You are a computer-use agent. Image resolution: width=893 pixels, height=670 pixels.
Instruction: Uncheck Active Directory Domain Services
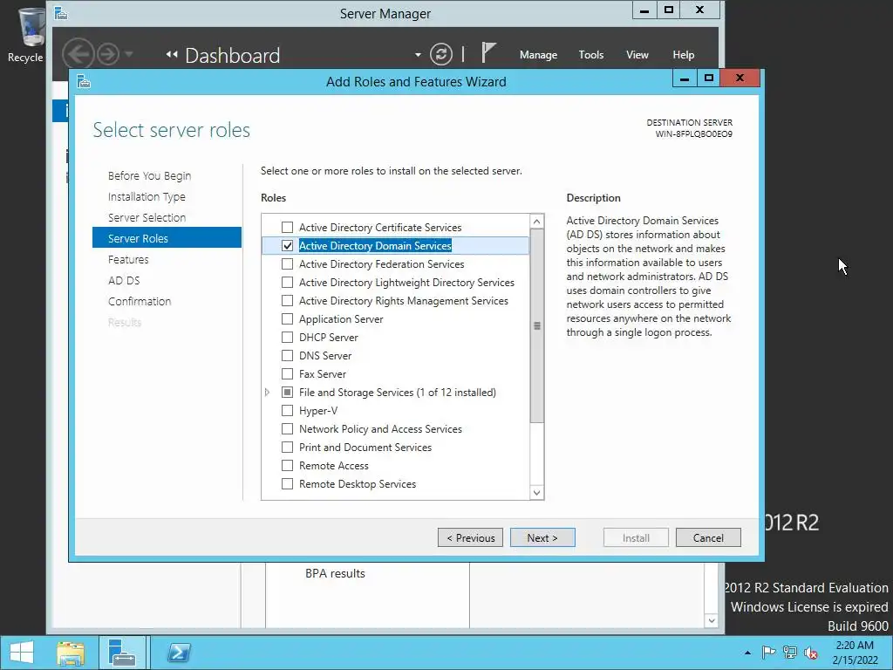[x=288, y=245]
